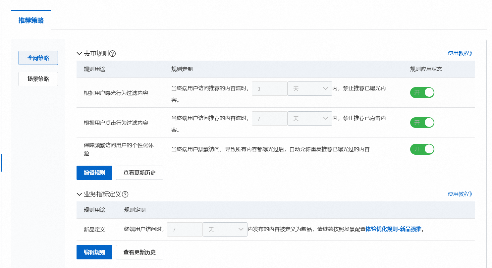Click 查看更新历史 under 业务指标定义
The width and height of the screenshot is (492, 268).
[139, 252]
